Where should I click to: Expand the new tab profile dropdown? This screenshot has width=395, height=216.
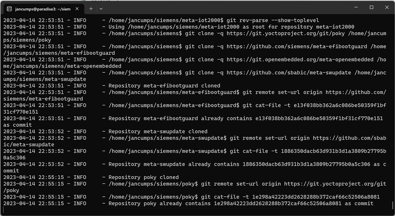click(x=101, y=9)
